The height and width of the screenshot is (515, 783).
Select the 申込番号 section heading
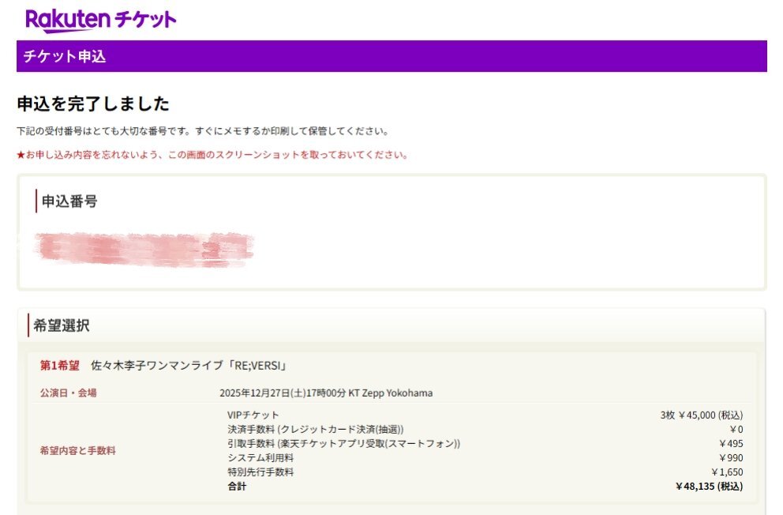(69, 201)
